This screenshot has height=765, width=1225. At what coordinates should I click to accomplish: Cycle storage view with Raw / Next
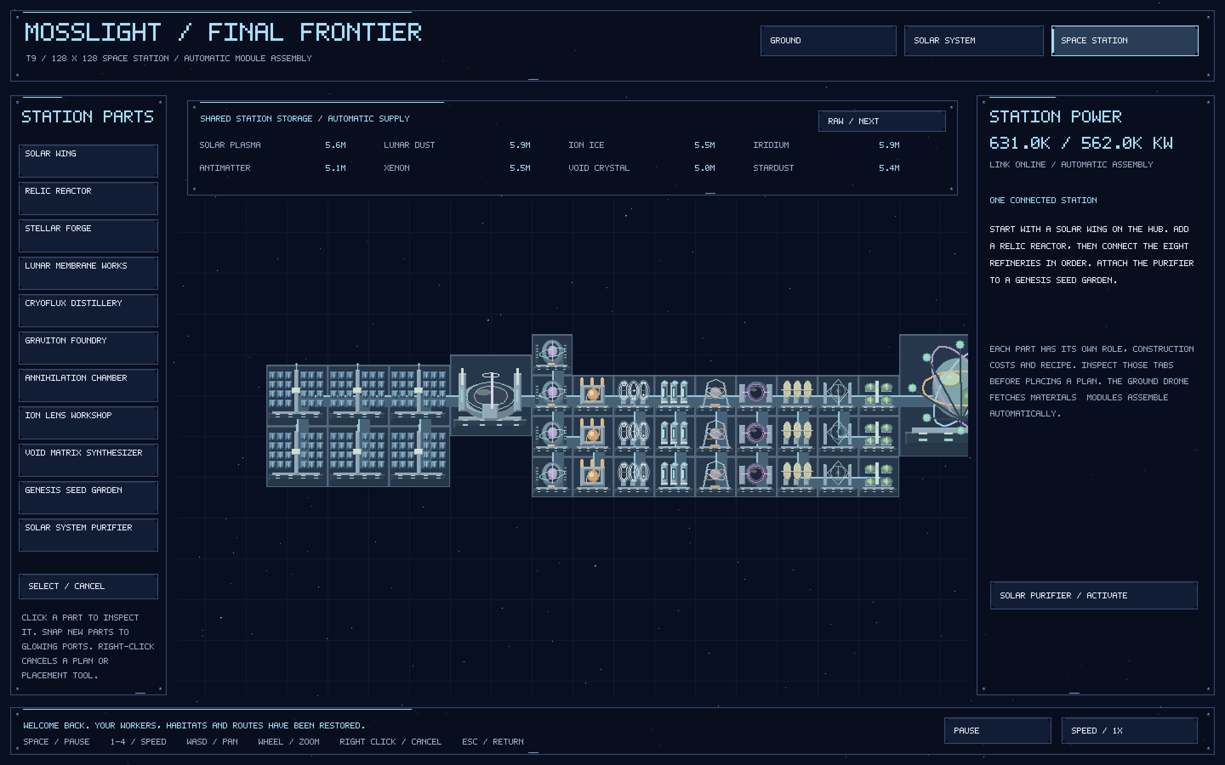click(882, 121)
